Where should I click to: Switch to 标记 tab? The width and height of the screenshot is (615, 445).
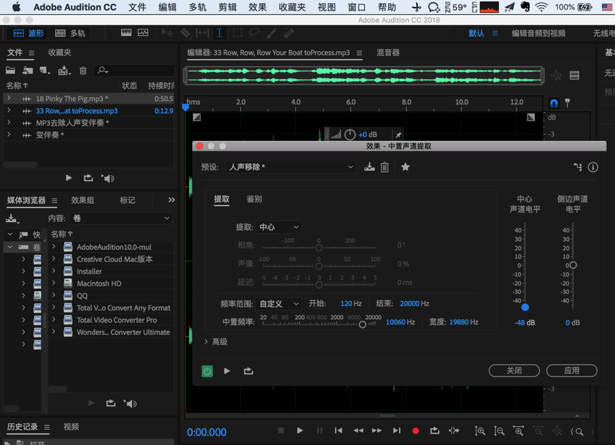coord(127,200)
